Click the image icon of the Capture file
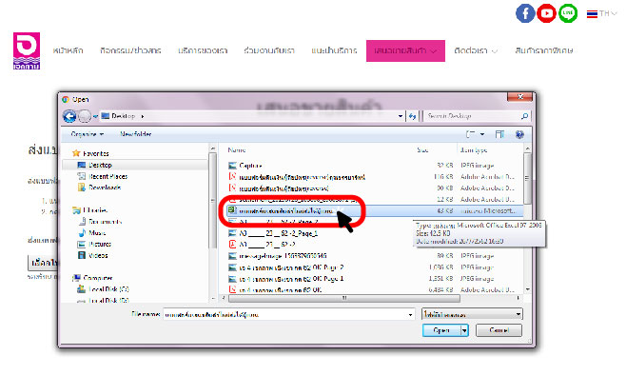626x376 pixels. 232,166
